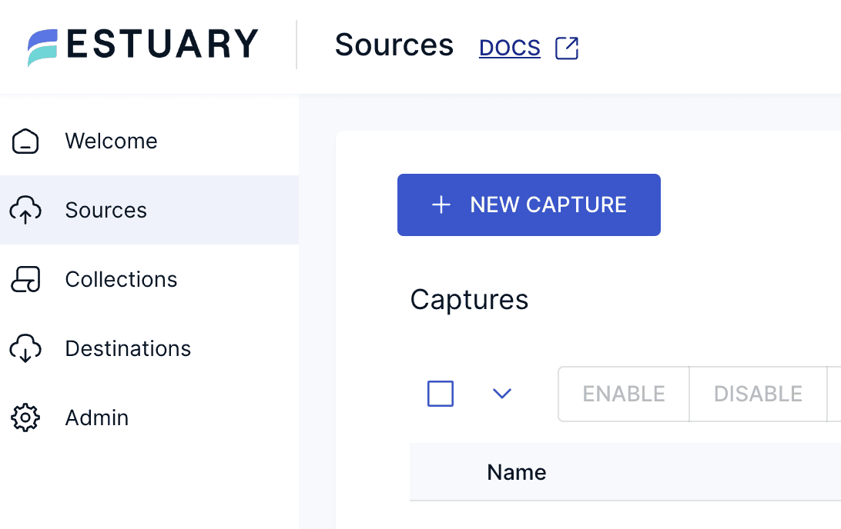This screenshot has width=841, height=529.
Task: Click the external link icon beside DOCS
Action: [x=567, y=48]
